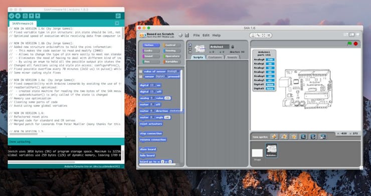Open the Arduino Serial Monitor icon
Screen dimensions: 371x196
click(x=118, y=16)
